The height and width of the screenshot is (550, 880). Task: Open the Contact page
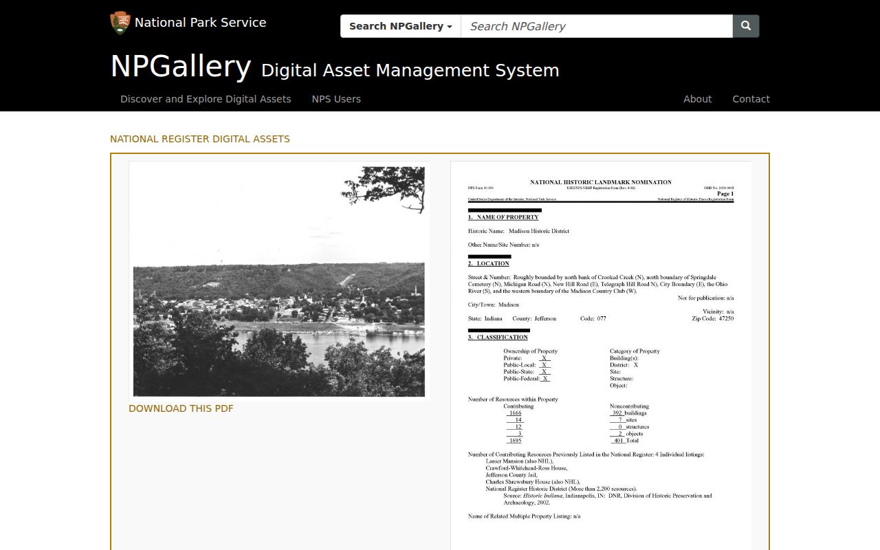point(751,99)
